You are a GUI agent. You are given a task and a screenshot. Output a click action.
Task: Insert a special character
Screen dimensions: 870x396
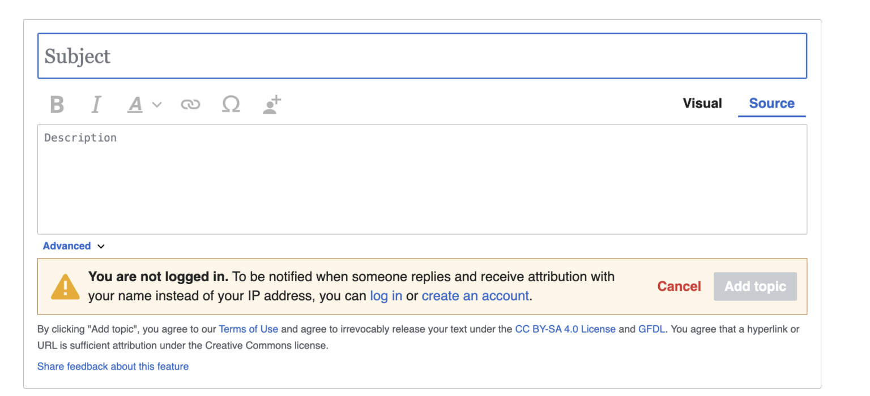(x=231, y=104)
